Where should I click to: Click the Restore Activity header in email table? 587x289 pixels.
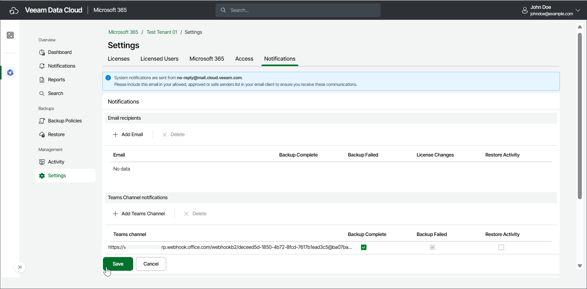pos(502,155)
